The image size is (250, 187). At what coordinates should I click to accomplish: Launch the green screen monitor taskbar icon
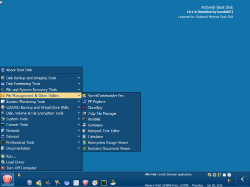pos(104,183)
